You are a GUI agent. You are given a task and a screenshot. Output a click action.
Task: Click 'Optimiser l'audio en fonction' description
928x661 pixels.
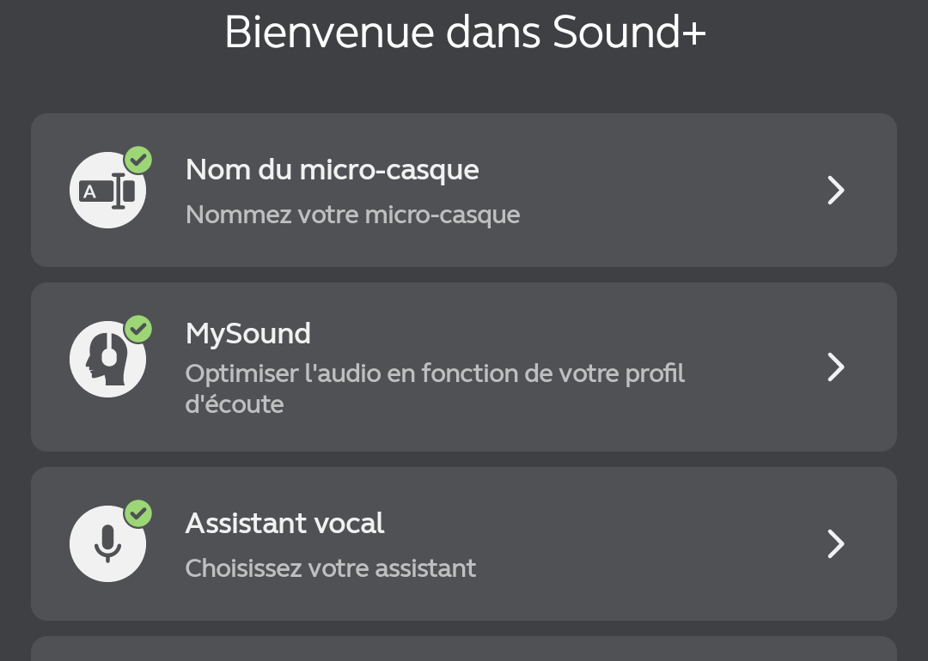(435, 389)
